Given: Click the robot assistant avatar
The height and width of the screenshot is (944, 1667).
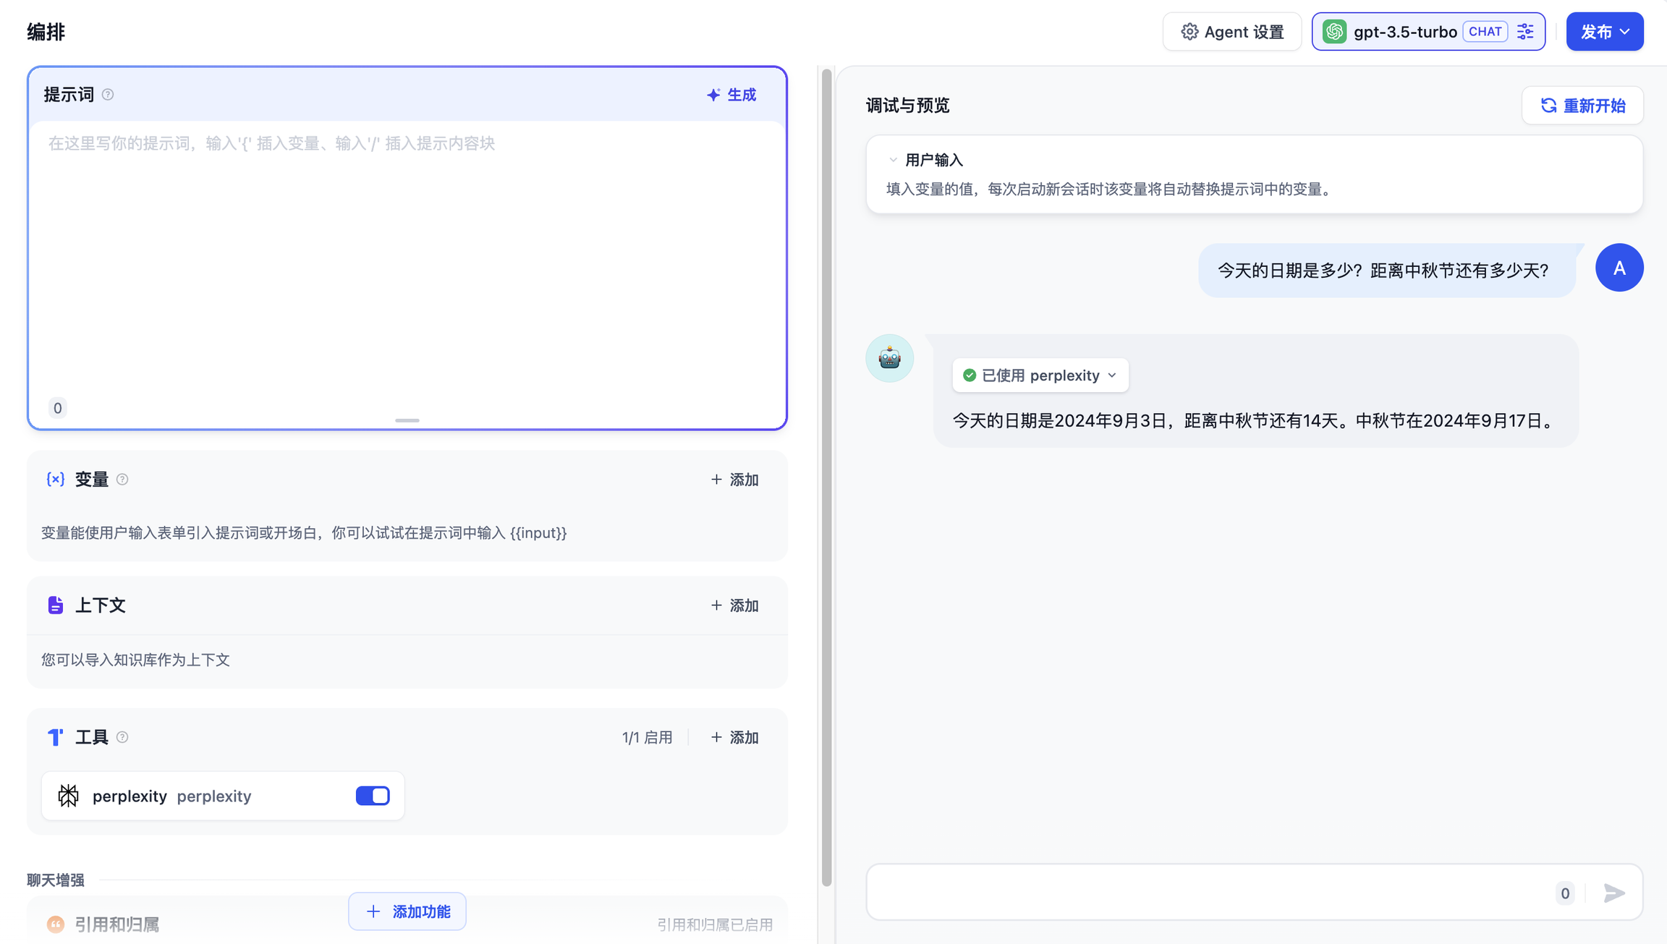Looking at the screenshot, I should (x=889, y=358).
